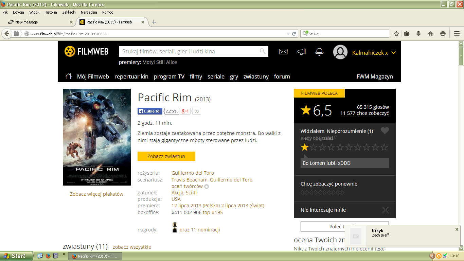
Task: Open the URL bar history dropdown arrow
Action: pyautogui.click(x=288, y=34)
